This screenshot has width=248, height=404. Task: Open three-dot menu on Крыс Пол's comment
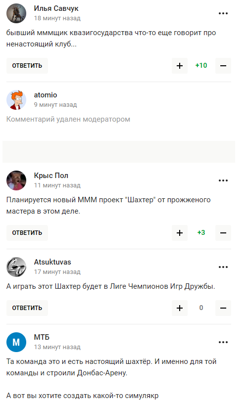click(223, 180)
